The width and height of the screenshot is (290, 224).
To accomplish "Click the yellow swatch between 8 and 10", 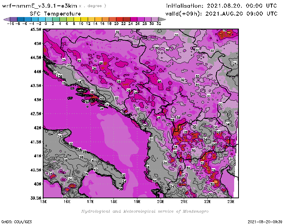I will (x=77, y=19).
